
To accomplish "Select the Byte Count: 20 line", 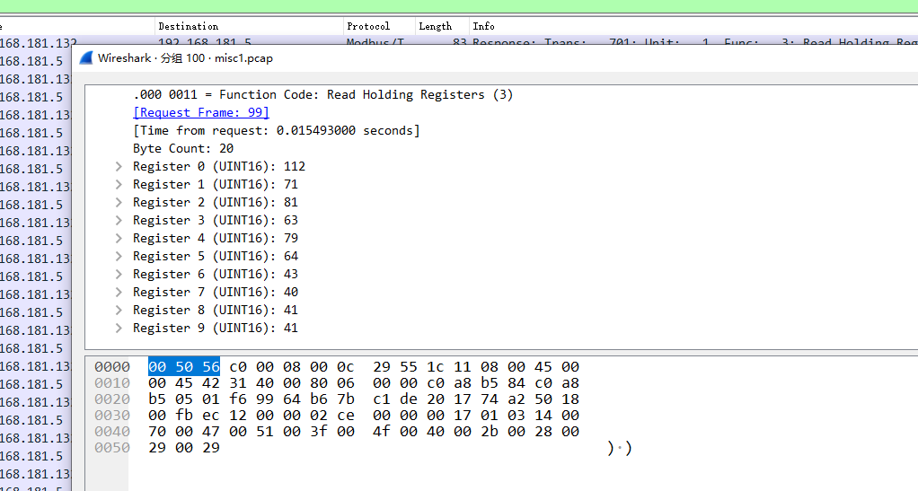I will point(183,149).
